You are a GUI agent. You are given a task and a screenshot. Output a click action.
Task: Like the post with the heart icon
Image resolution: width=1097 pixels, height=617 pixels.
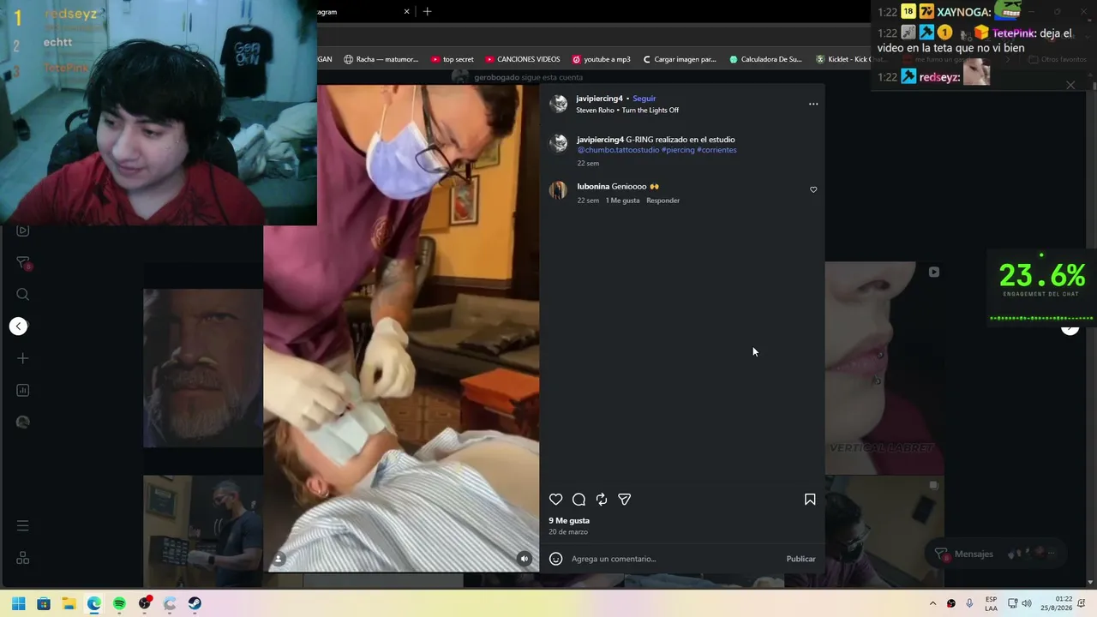tap(555, 500)
